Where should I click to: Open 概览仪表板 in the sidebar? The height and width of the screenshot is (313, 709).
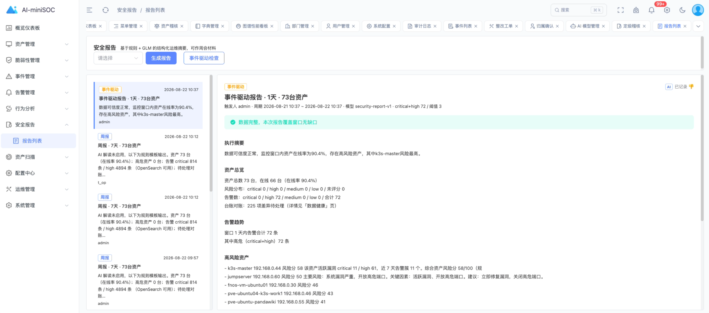pos(38,28)
